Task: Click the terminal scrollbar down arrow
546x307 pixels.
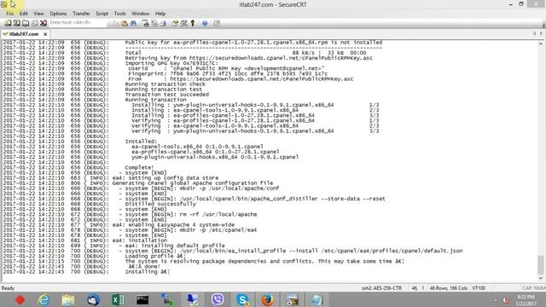Action: pos(540,278)
